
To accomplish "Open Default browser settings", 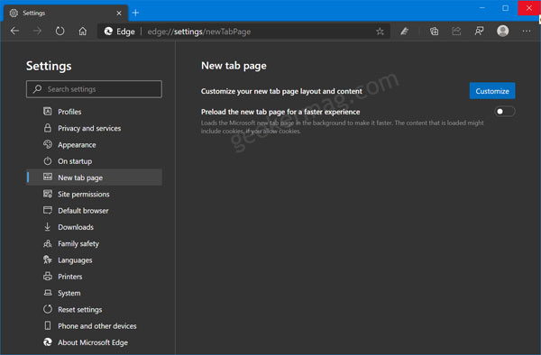I will tap(94, 211).
